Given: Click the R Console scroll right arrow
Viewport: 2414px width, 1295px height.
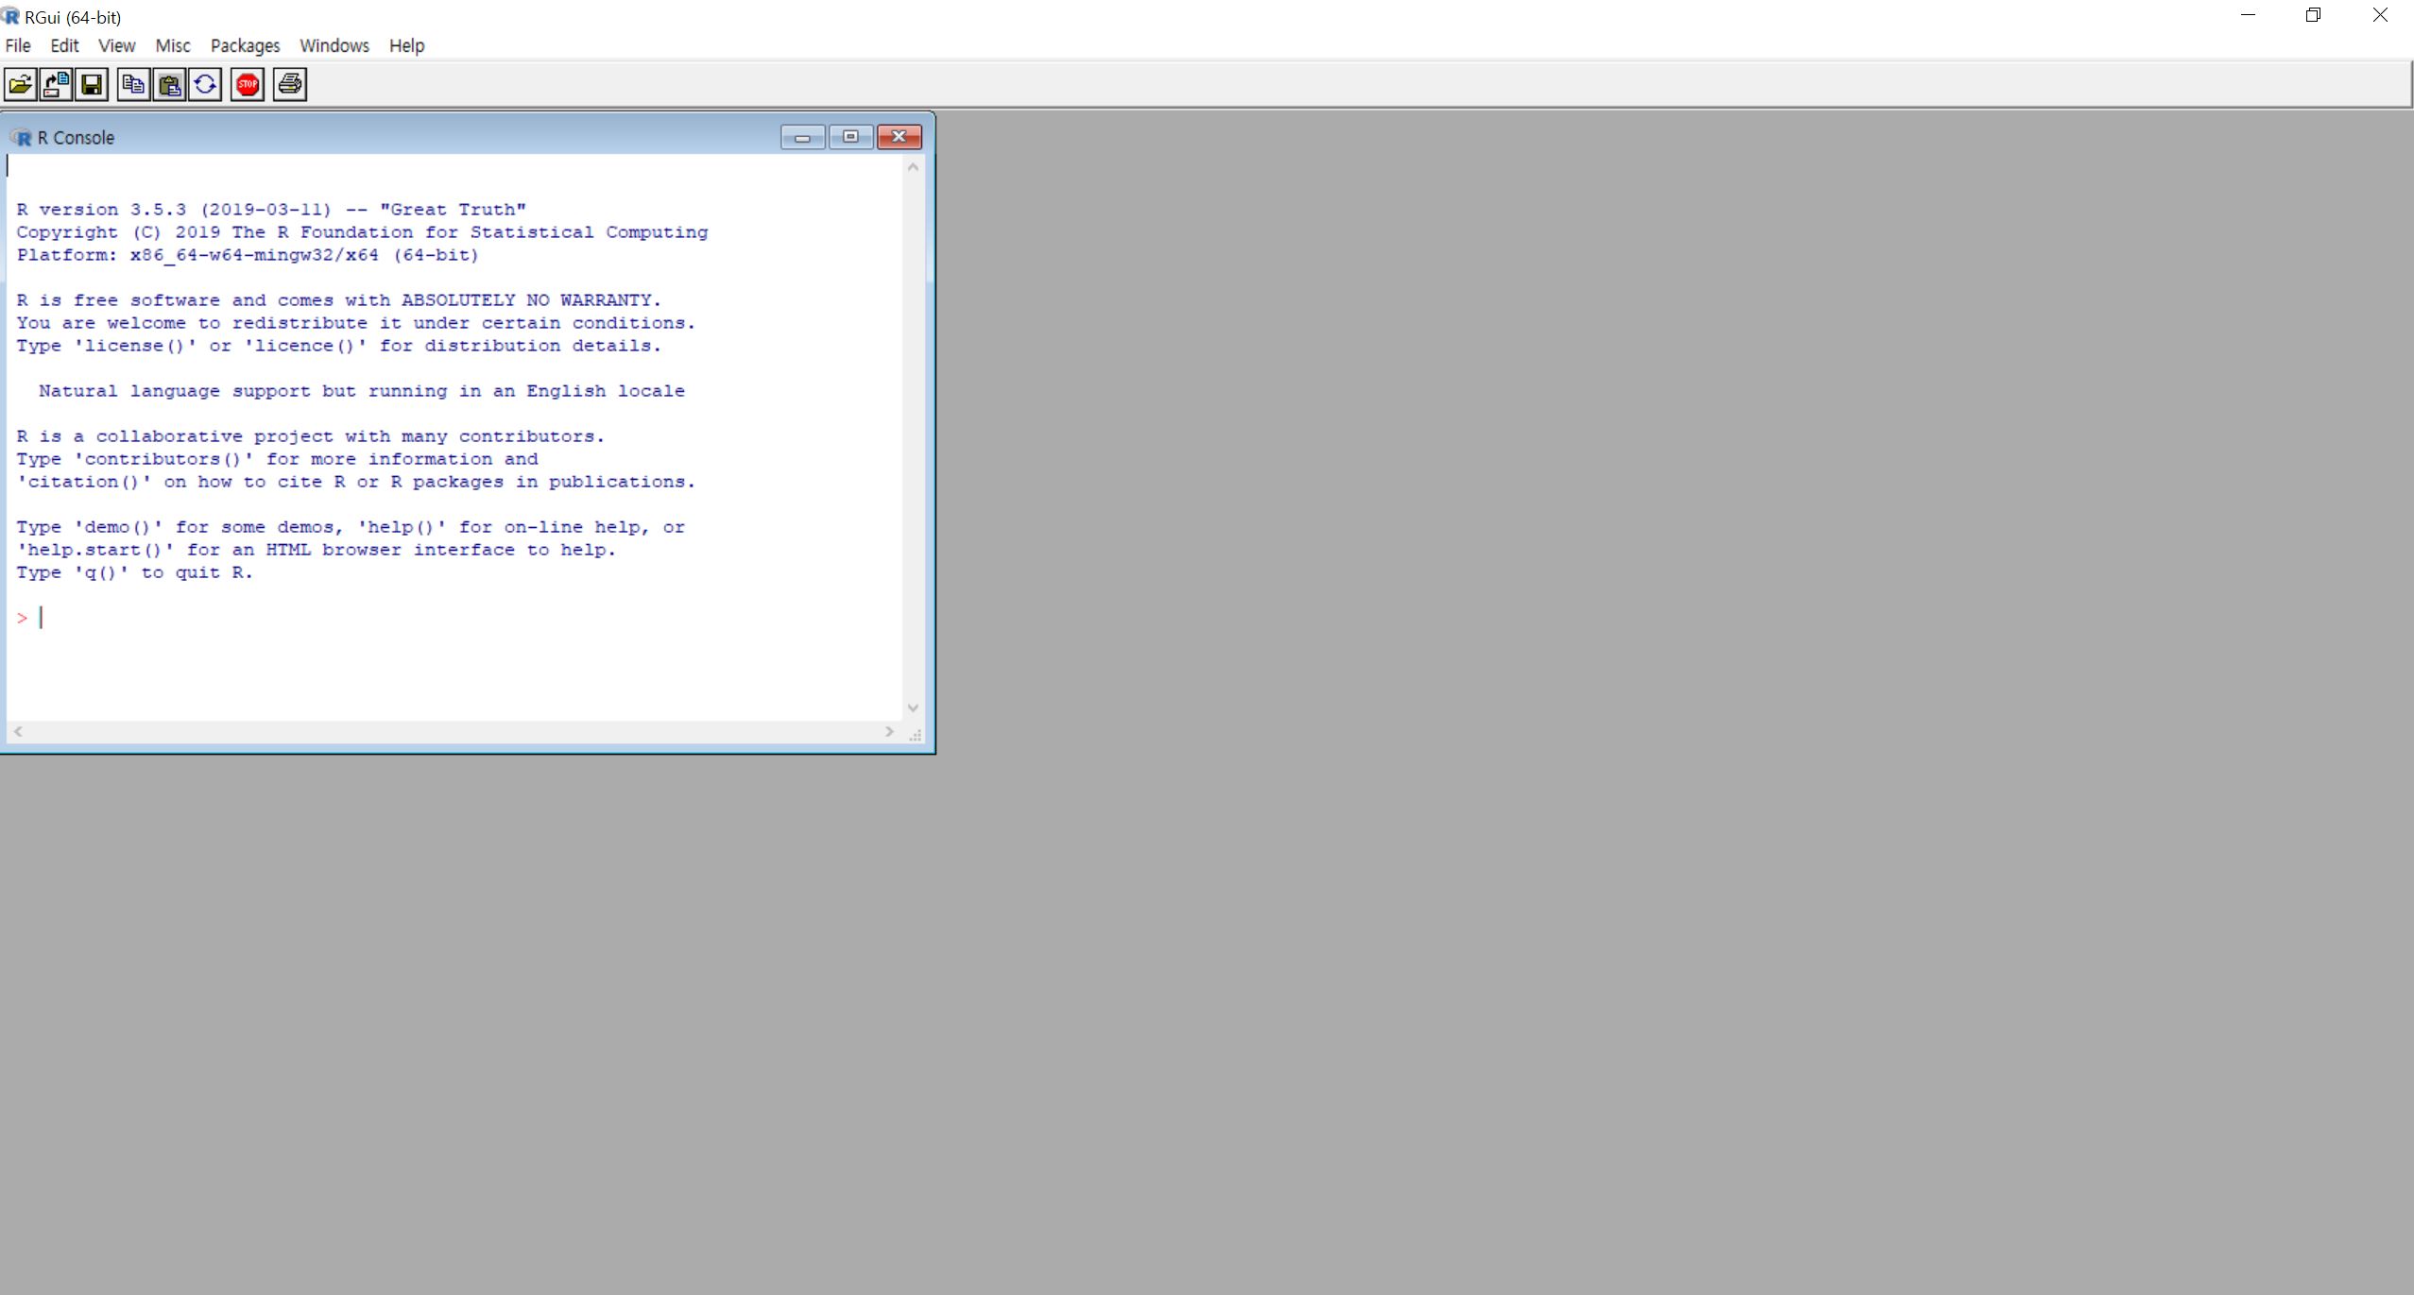Looking at the screenshot, I should (x=889, y=731).
